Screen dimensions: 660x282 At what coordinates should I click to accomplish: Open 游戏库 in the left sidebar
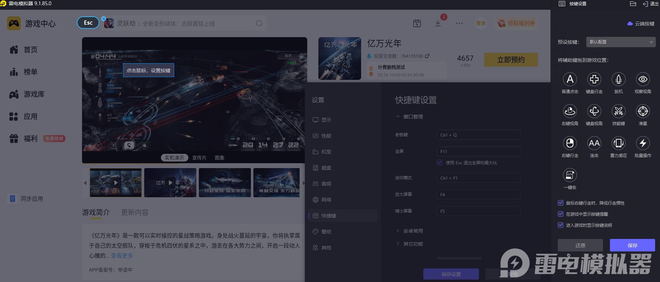point(34,94)
